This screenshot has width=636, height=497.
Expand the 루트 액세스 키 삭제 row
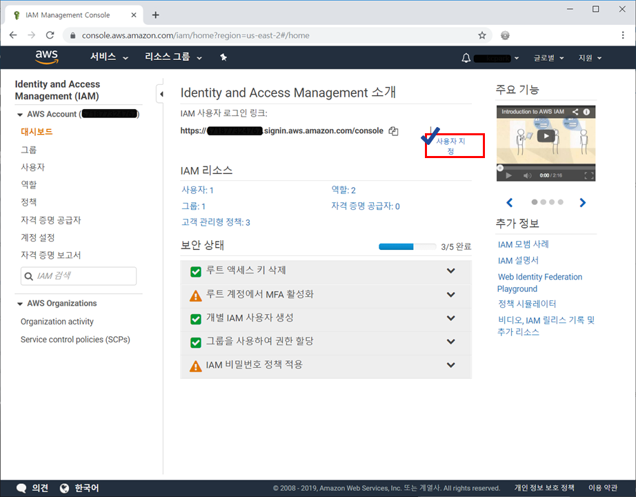click(450, 271)
